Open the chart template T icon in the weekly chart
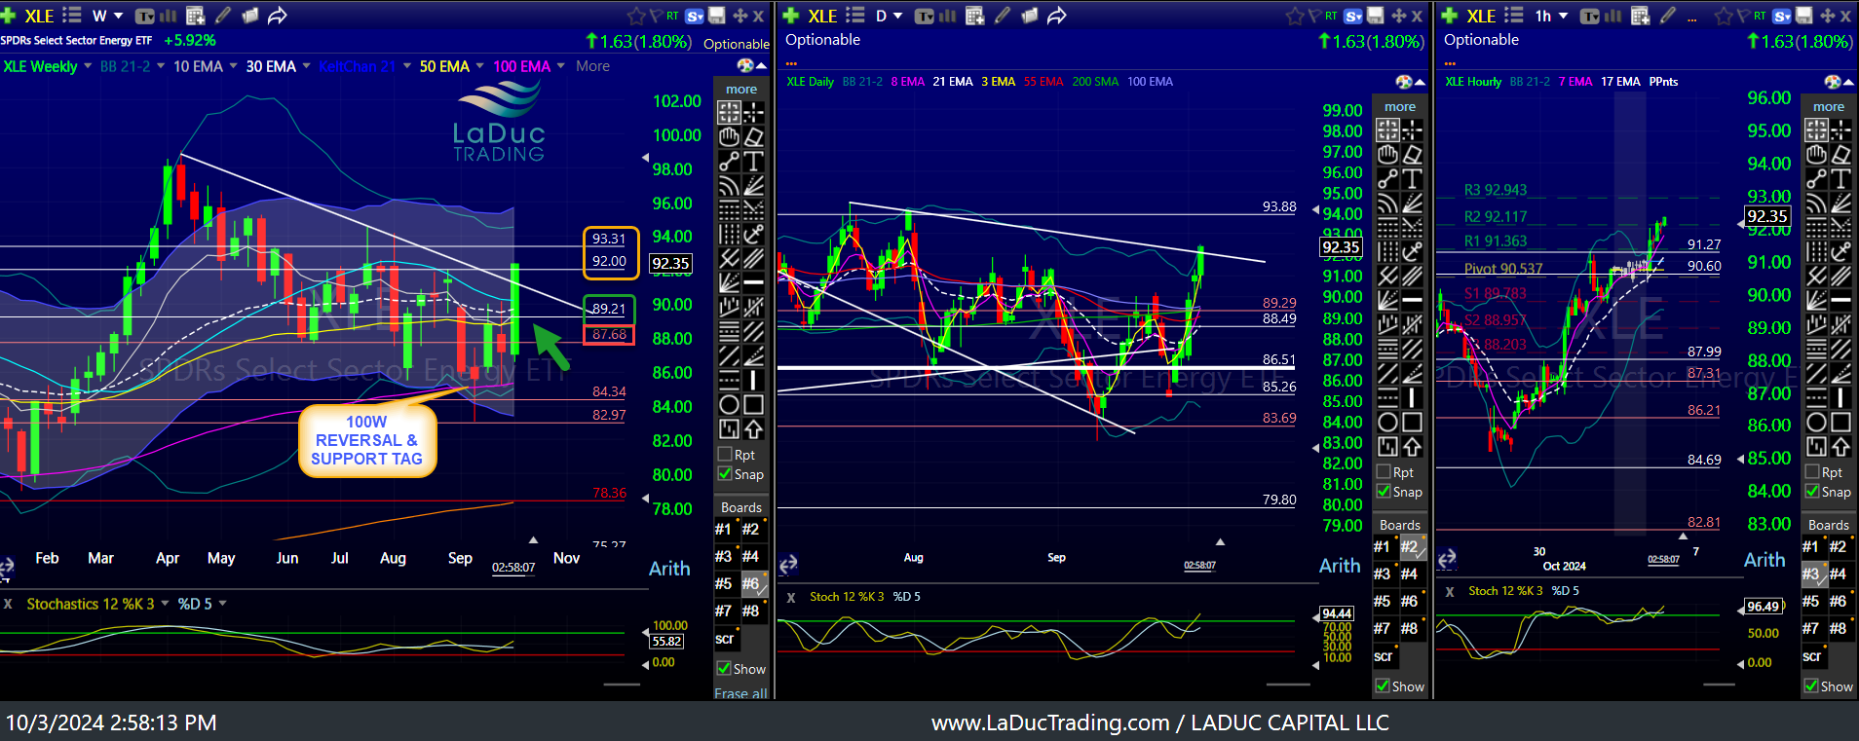 click(144, 16)
